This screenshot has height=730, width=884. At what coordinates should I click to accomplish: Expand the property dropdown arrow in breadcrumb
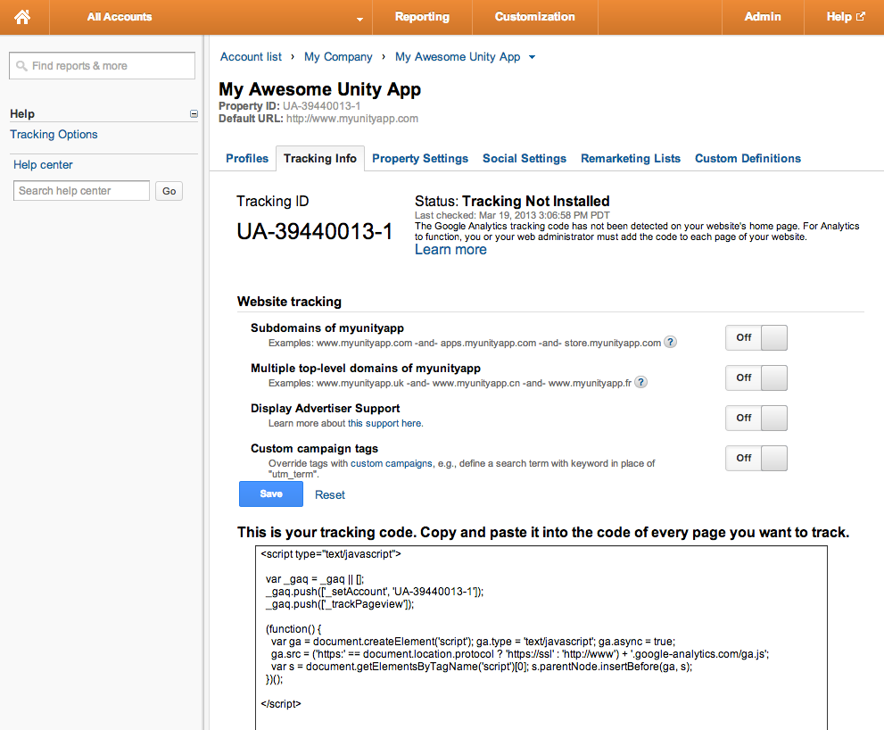click(x=532, y=57)
